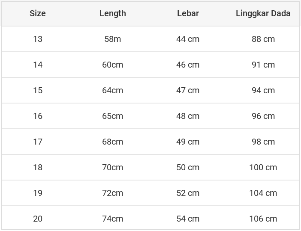301x231 pixels.
Task: Click the 44 cm lebar value
Action: coord(188,39)
